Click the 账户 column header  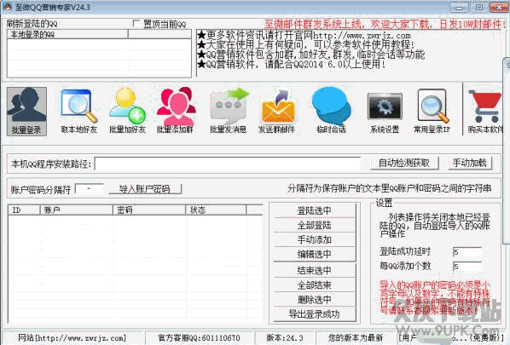[x=77, y=210]
